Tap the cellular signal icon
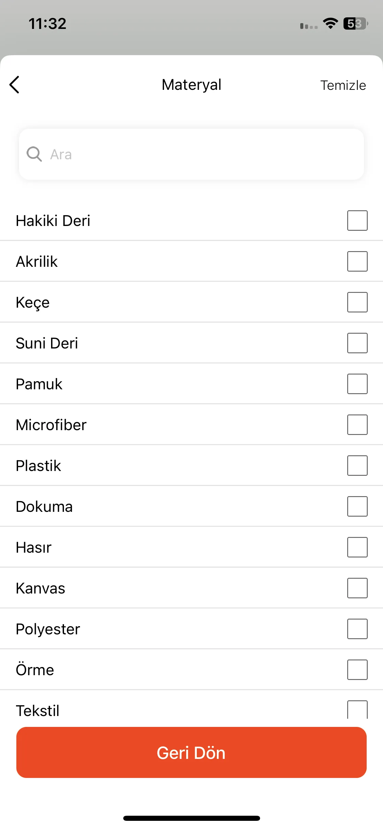This screenshot has height=829, width=383. pyautogui.click(x=309, y=26)
